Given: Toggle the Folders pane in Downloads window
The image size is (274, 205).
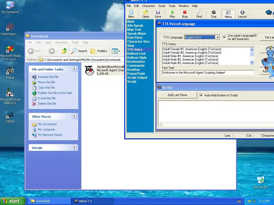Looking at the screenshot, I should [x=99, y=51].
